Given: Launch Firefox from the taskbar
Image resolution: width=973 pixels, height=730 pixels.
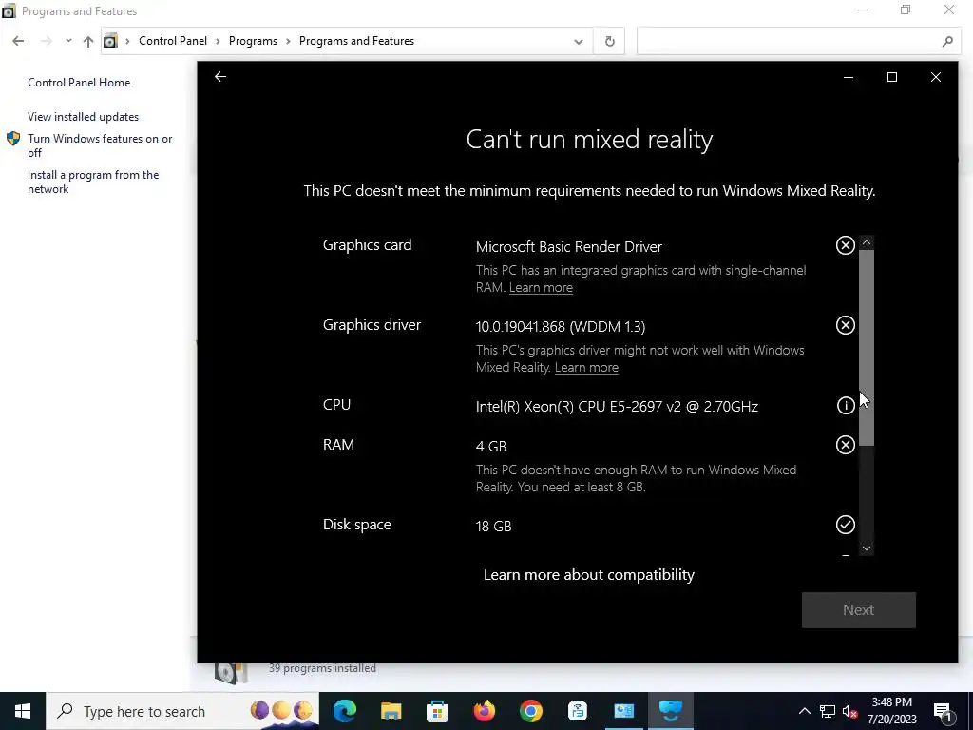Looking at the screenshot, I should (484, 711).
